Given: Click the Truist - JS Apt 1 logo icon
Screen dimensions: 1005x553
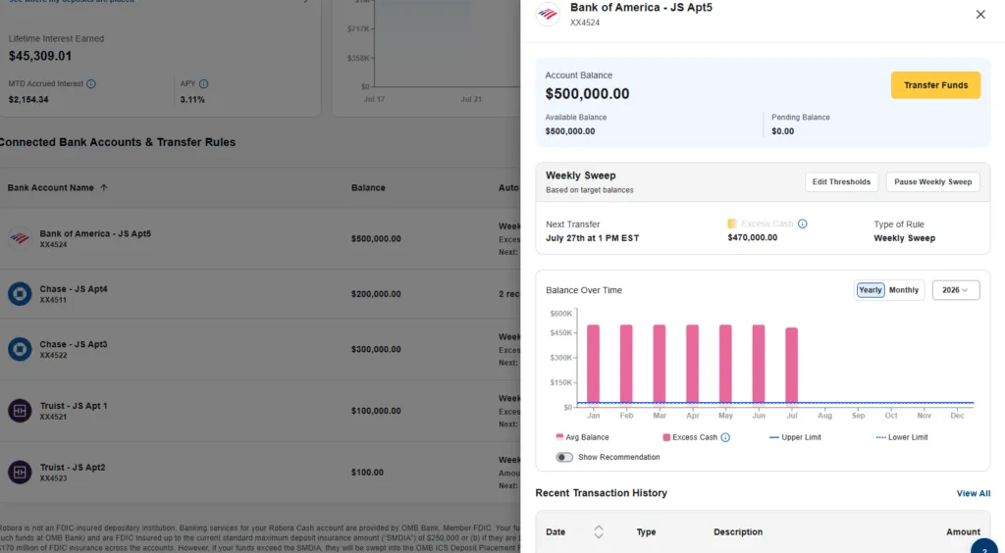Looking at the screenshot, I should [x=20, y=410].
